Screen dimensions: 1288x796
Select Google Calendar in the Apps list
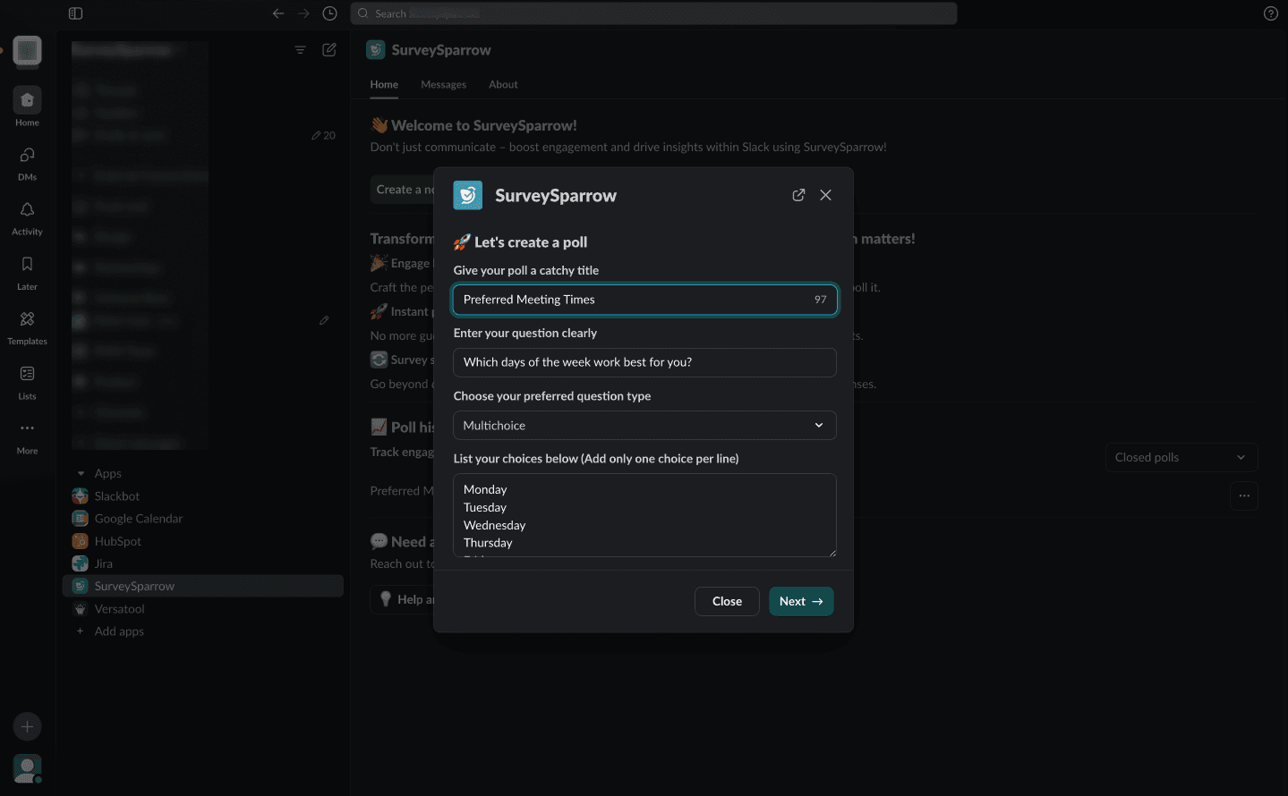[138, 519]
